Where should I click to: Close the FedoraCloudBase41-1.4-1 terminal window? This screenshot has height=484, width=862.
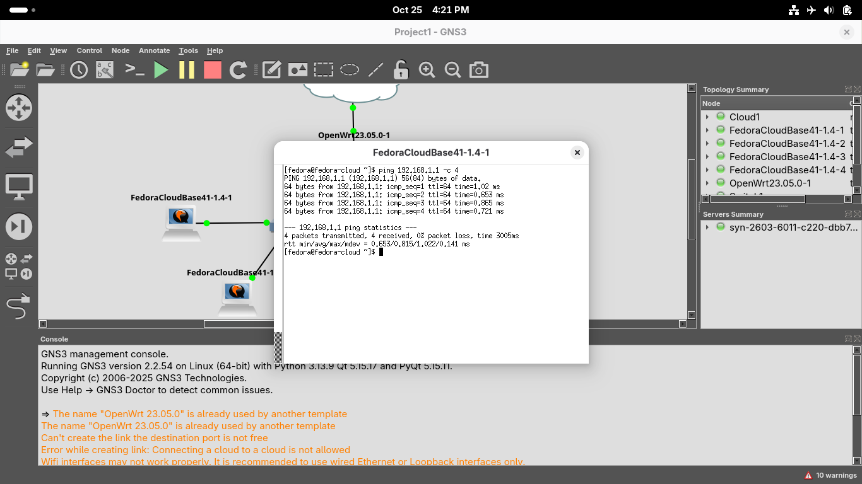coord(577,153)
